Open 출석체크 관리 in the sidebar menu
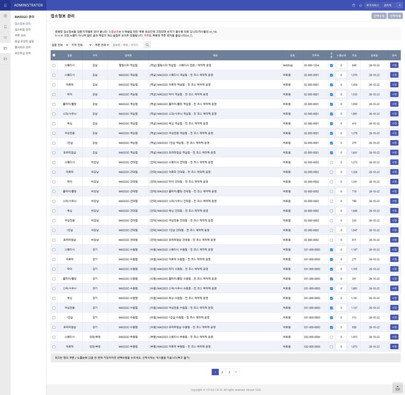Image resolution: width=405 pixels, height=395 pixels. [x=23, y=47]
